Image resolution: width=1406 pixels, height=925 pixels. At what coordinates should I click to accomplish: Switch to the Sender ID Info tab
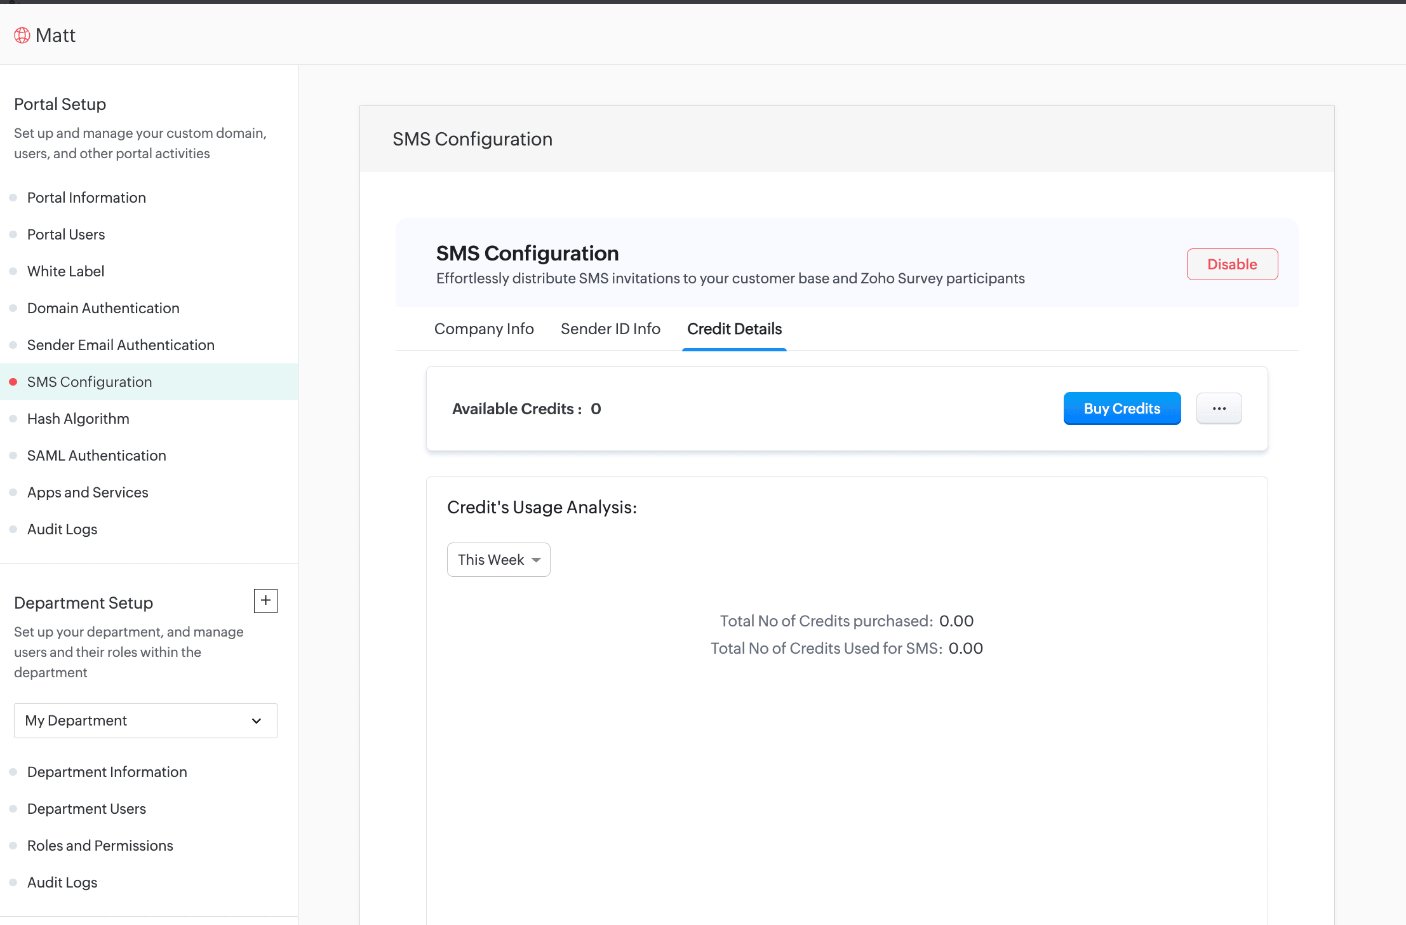point(610,329)
